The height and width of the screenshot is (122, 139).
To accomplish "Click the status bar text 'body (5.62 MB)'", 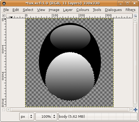I will tap(72, 116).
